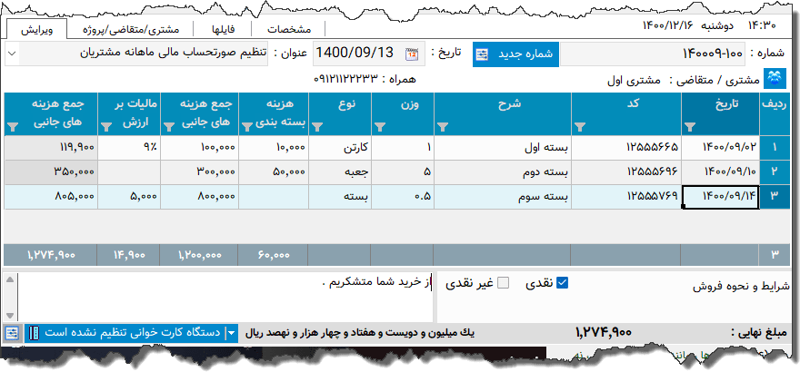Select the مشتری/متقاضی/پروژه tab
Image resolution: width=800 pixels, height=372 pixels.
point(131,29)
